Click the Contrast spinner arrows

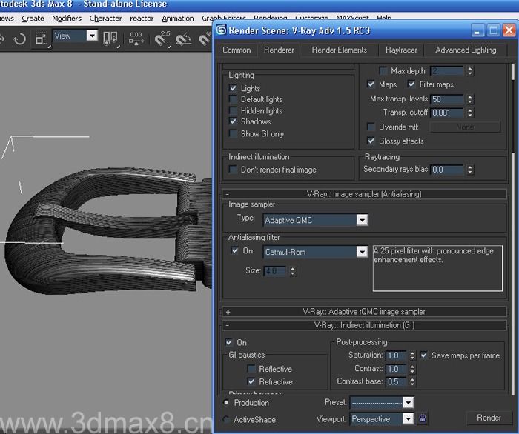(412, 369)
